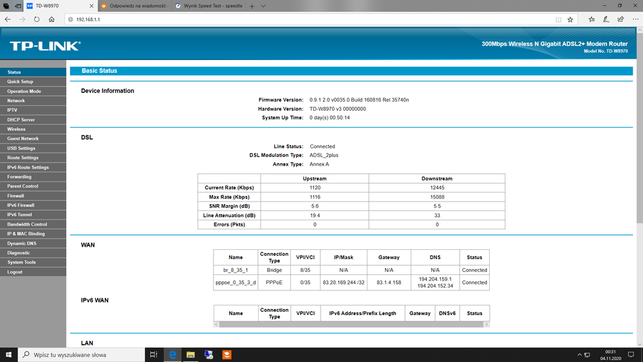Open Network menu item

[x=33, y=100]
